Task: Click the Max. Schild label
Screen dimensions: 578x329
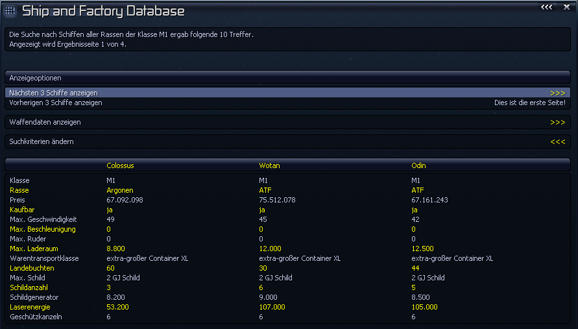Action: [28, 278]
